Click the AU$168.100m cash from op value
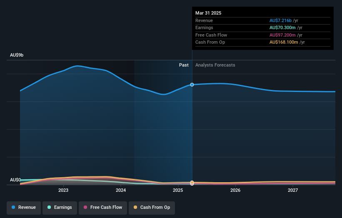Viewport: 342px width, 218px height. click(x=284, y=42)
